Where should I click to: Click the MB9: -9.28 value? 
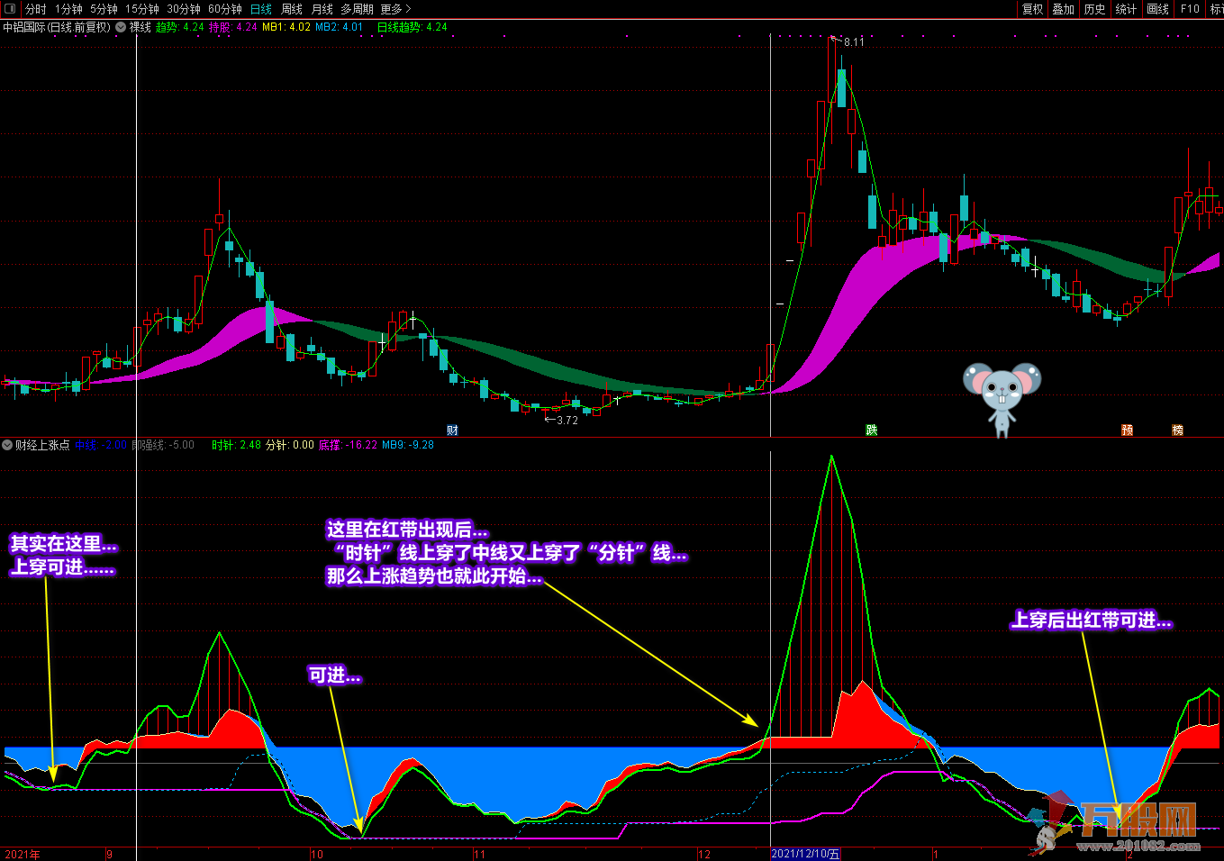(x=408, y=445)
